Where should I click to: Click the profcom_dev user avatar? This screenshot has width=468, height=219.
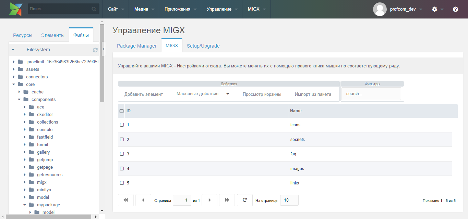tap(380, 9)
